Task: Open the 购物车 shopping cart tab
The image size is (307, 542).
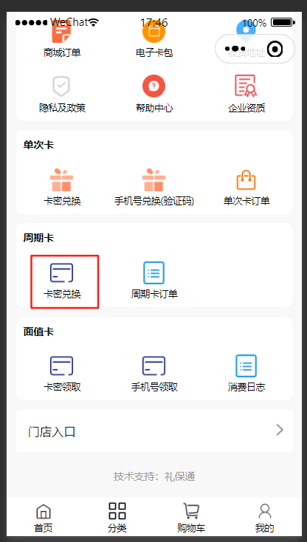Action: (x=191, y=518)
